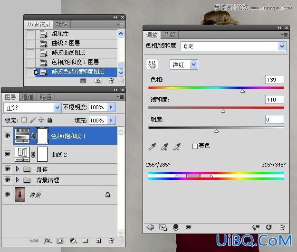Viewport: 297px width, 252px height.
Task: Pick the first eyedropper tool
Action: click(152, 147)
